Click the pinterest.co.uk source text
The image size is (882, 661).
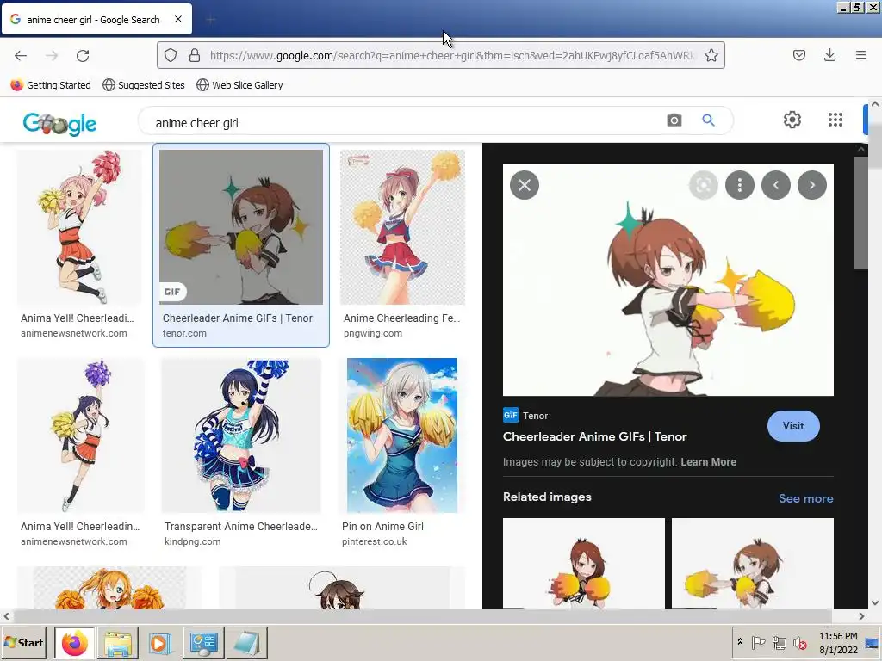coord(374,542)
